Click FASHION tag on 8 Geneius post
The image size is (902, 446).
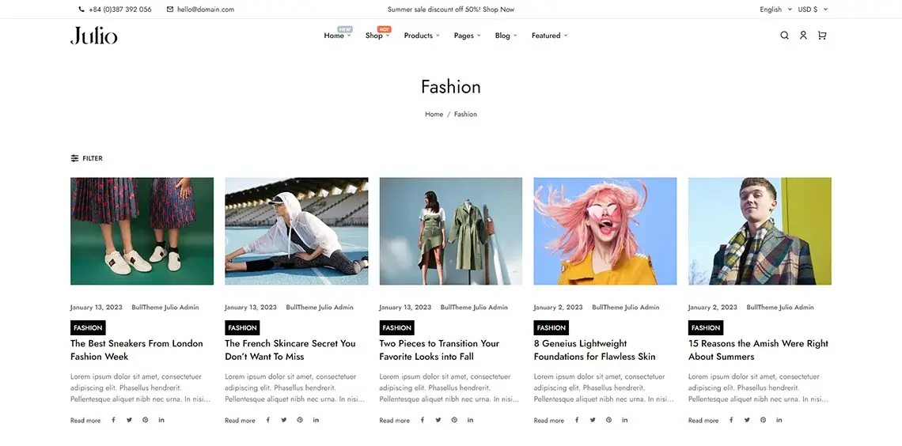point(551,327)
